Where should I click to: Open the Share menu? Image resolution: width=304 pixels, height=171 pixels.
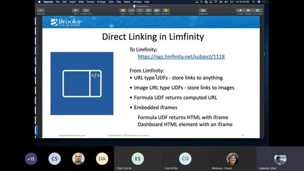tap(127, 2)
